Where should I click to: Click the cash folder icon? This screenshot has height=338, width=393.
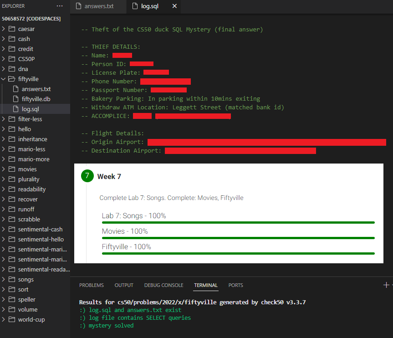[x=12, y=39]
